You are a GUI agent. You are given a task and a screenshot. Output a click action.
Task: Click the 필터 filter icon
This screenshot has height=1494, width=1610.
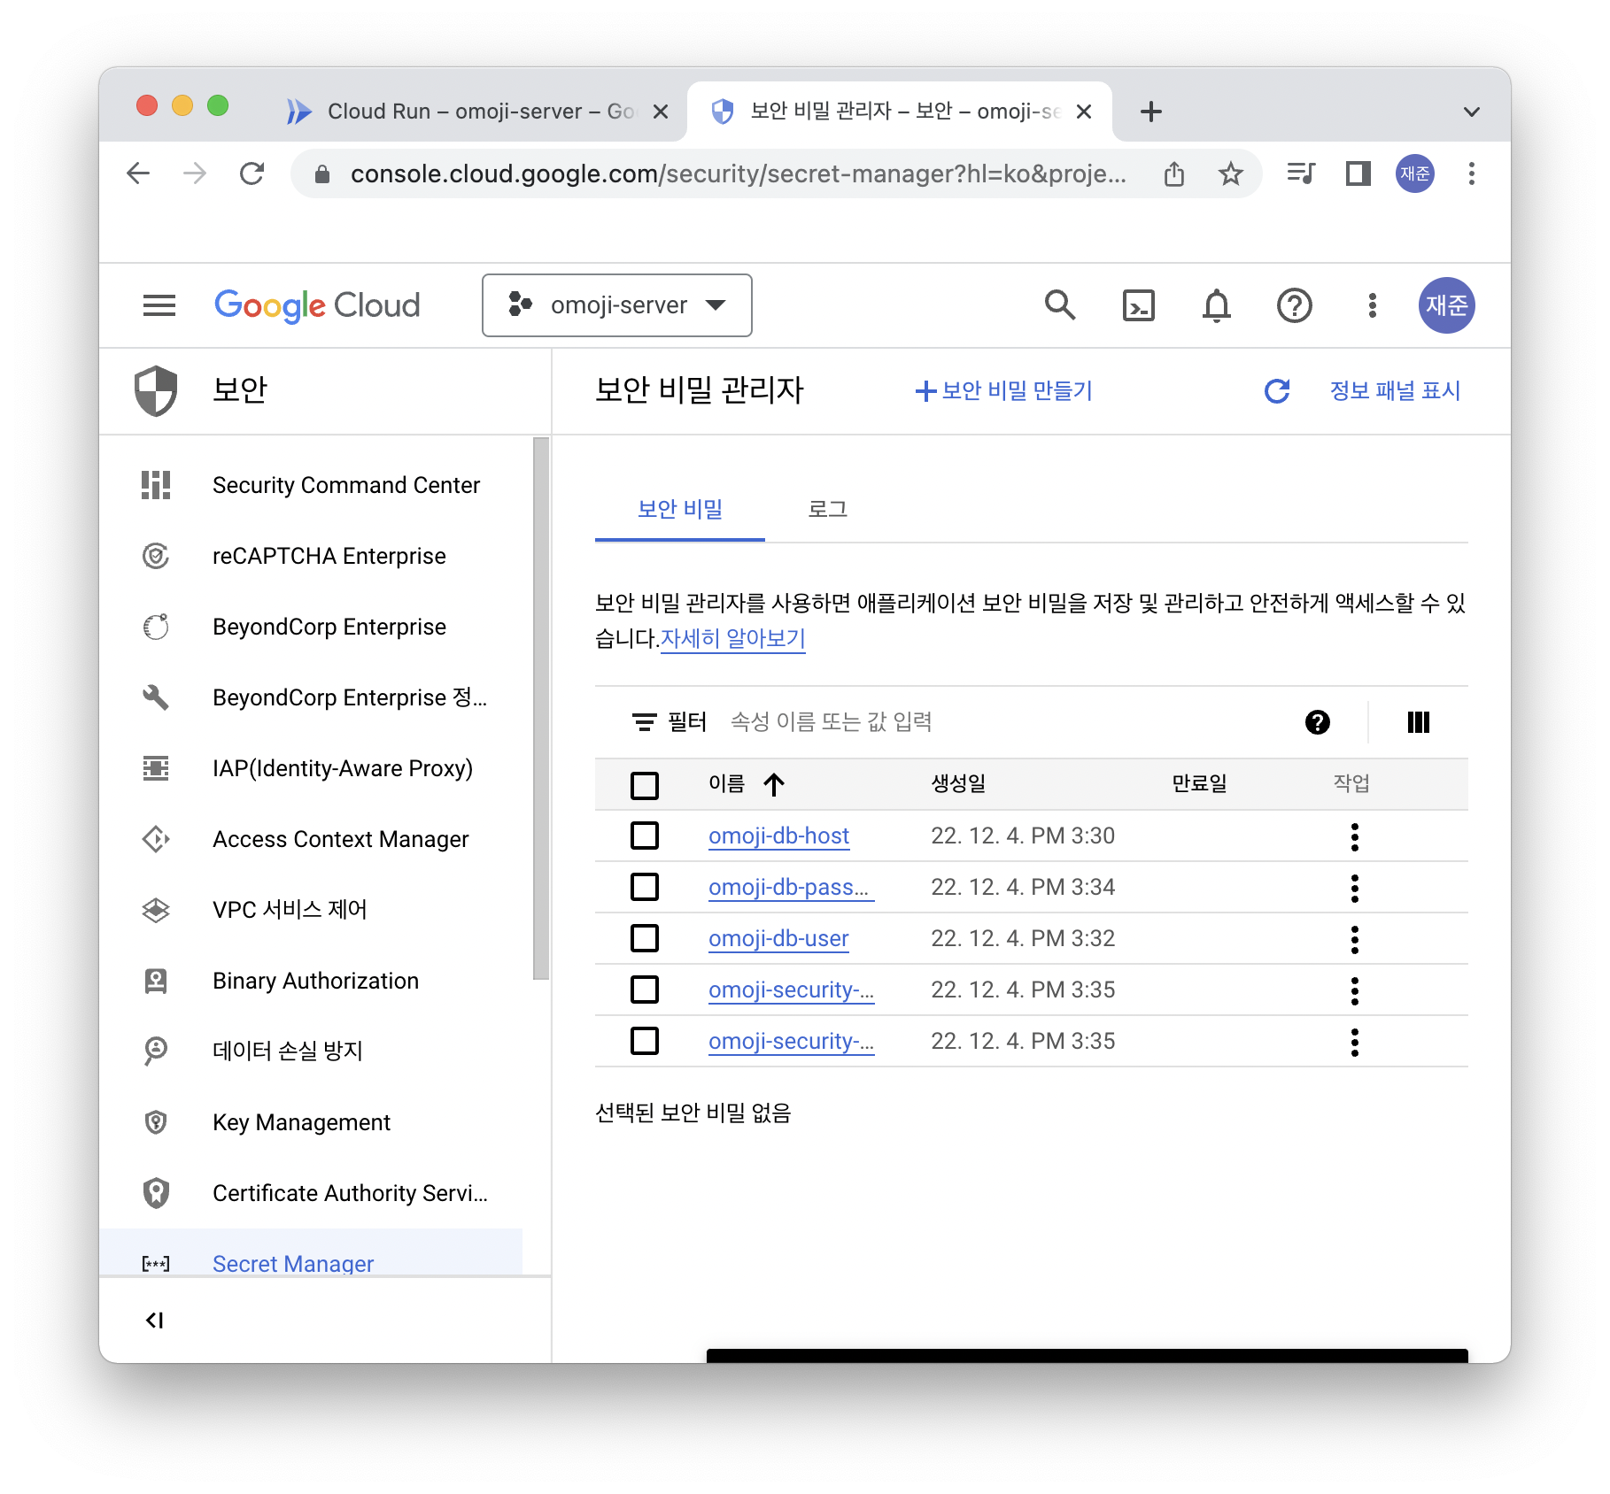[645, 722]
